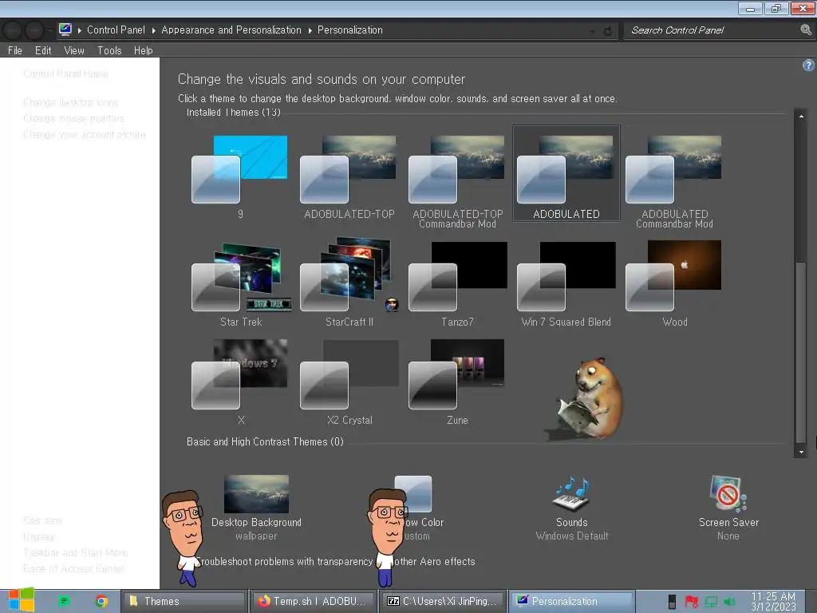Click the theme list scrollbar thumb

click(x=801, y=352)
